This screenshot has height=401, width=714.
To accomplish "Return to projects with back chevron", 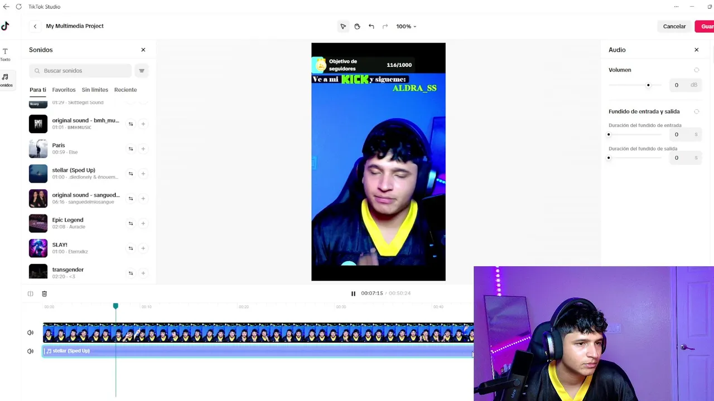I will 35,26.
